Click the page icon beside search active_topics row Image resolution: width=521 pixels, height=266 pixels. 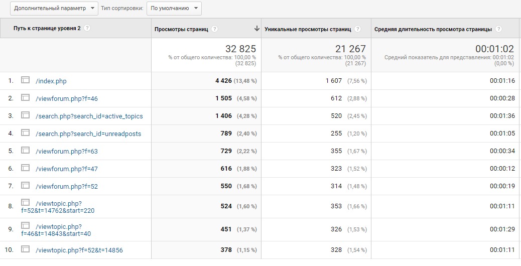26,115
